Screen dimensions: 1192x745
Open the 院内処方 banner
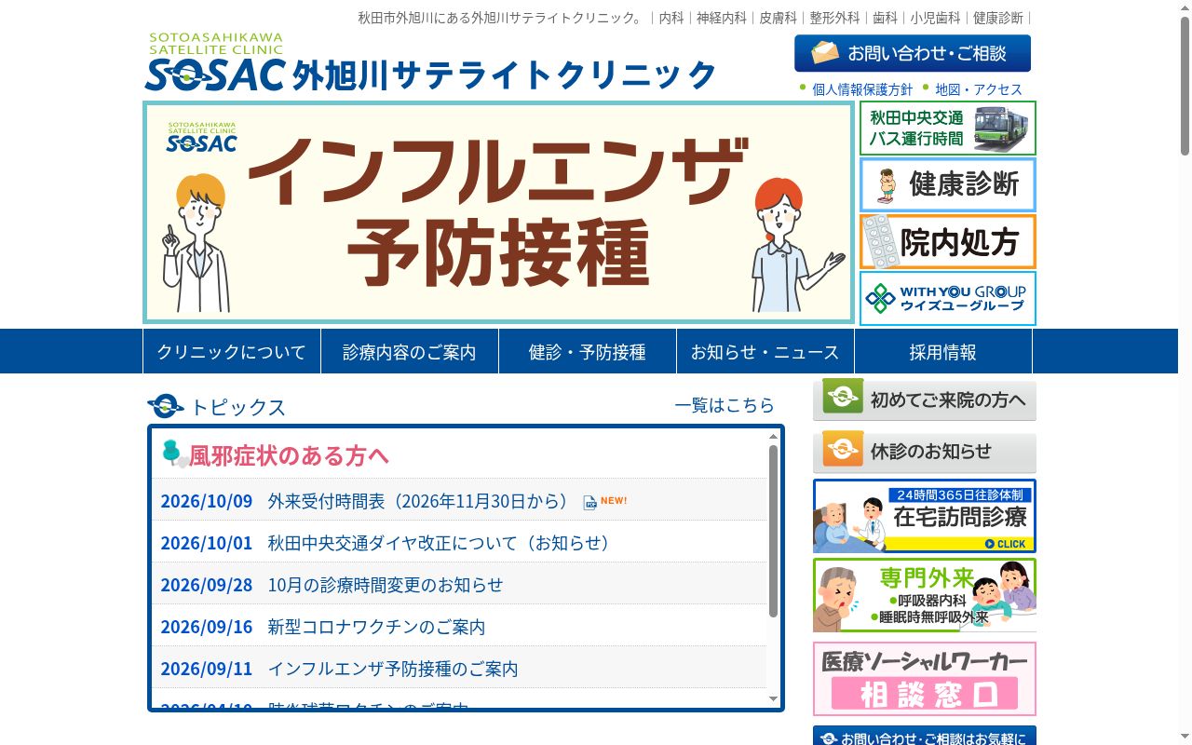[948, 241]
